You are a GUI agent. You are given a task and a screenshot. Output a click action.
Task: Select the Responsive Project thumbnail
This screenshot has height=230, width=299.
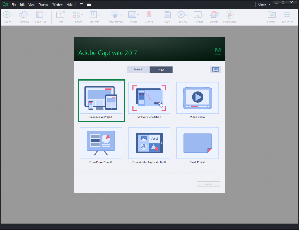coord(101,98)
